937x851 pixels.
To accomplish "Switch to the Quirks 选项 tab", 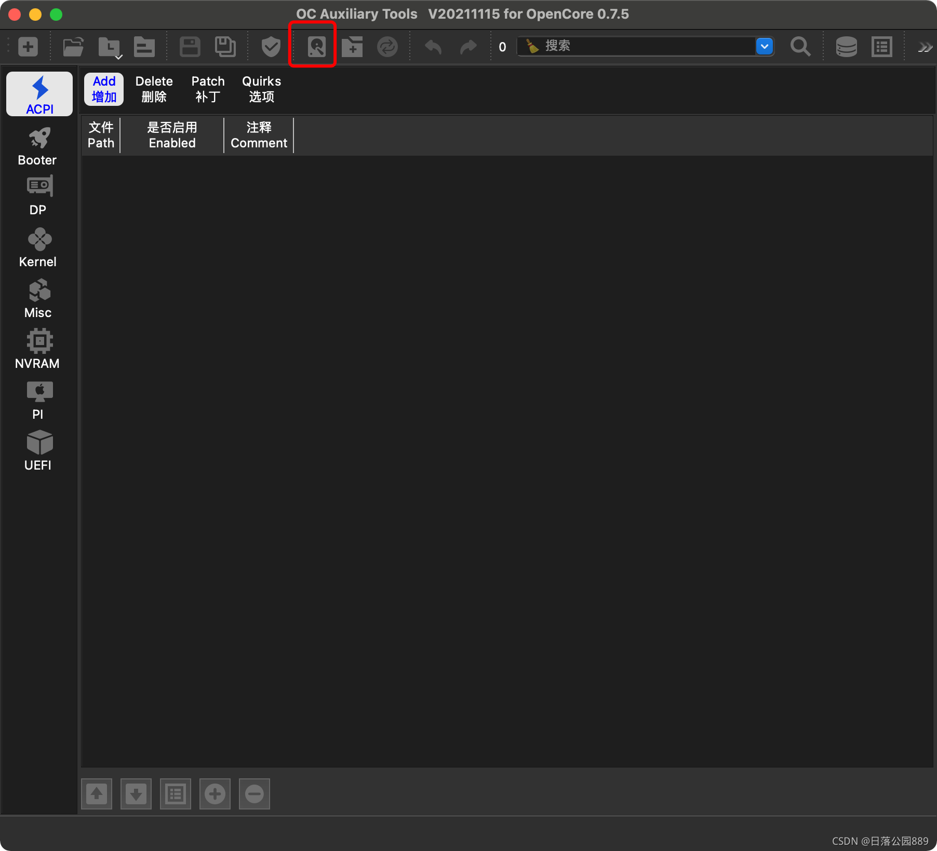I will coord(261,89).
